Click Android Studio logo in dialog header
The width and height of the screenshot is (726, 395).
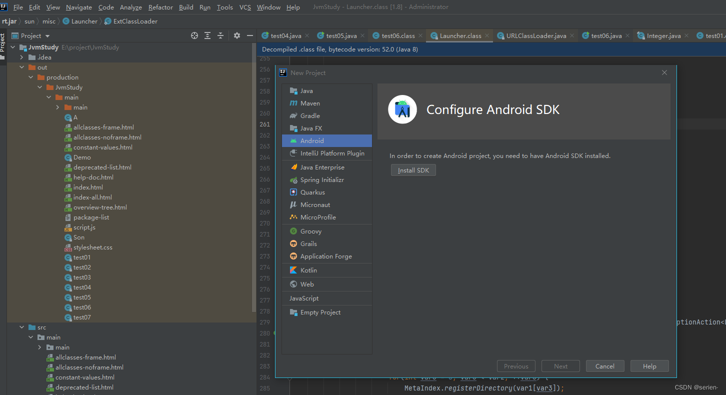tap(402, 109)
